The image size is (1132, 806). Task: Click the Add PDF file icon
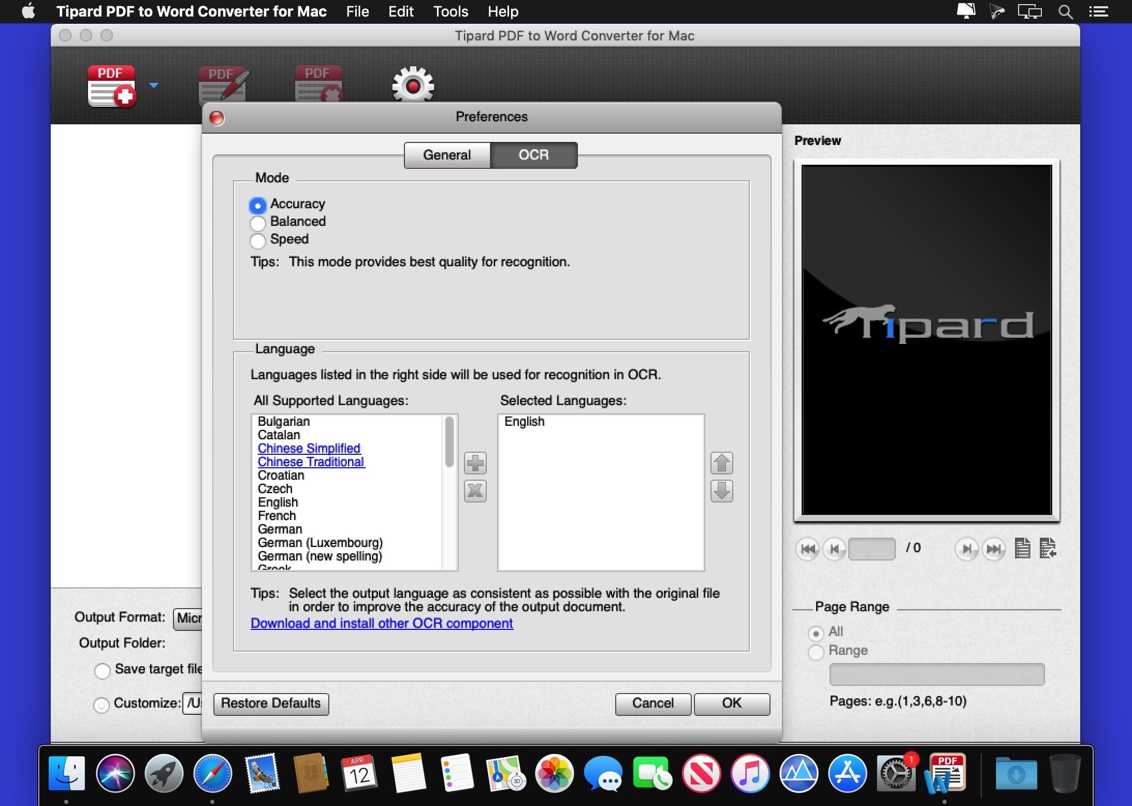112,86
